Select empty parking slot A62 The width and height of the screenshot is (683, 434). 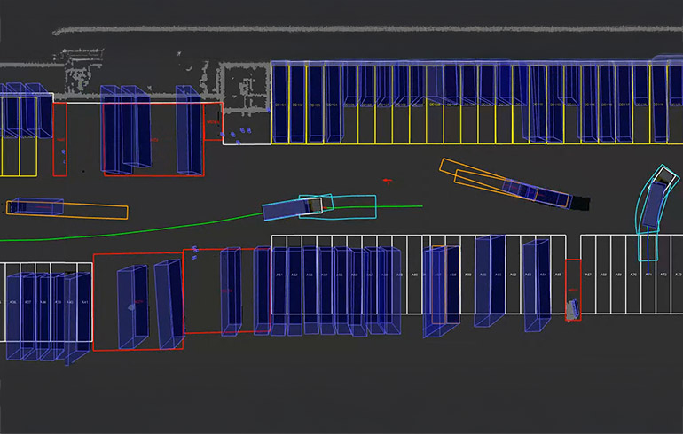pyautogui.click(x=513, y=275)
